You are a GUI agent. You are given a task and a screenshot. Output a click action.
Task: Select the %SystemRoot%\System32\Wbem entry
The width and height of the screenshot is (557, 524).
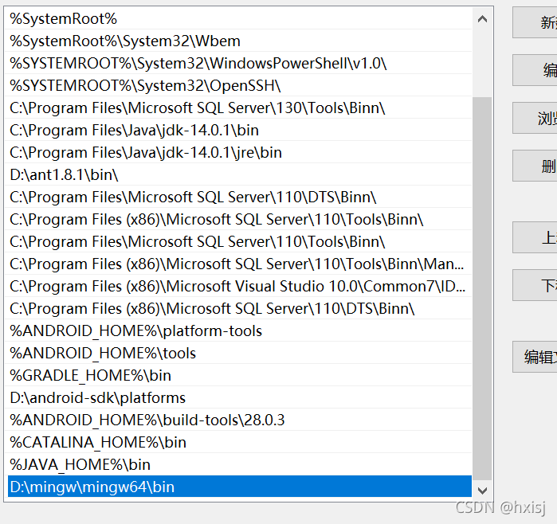pos(238,41)
